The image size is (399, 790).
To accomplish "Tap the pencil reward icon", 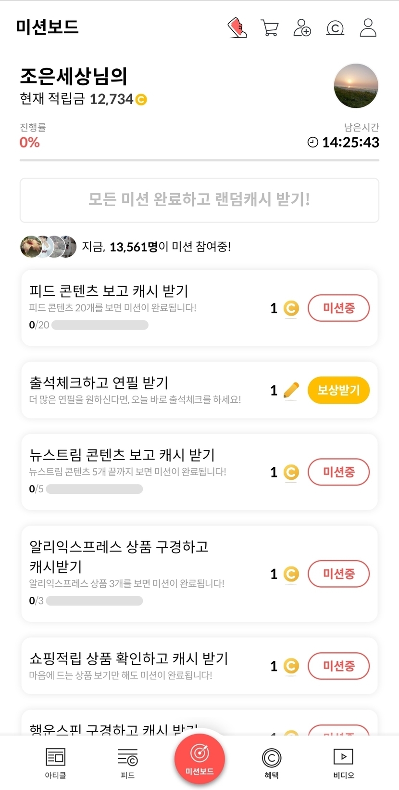I will pyautogui.click(x=291, y=390).
